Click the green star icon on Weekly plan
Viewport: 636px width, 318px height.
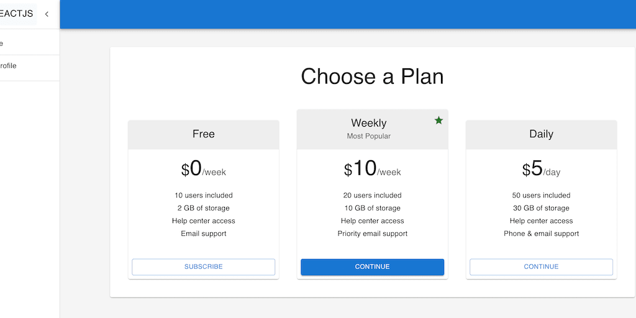[x=438, y=120]
